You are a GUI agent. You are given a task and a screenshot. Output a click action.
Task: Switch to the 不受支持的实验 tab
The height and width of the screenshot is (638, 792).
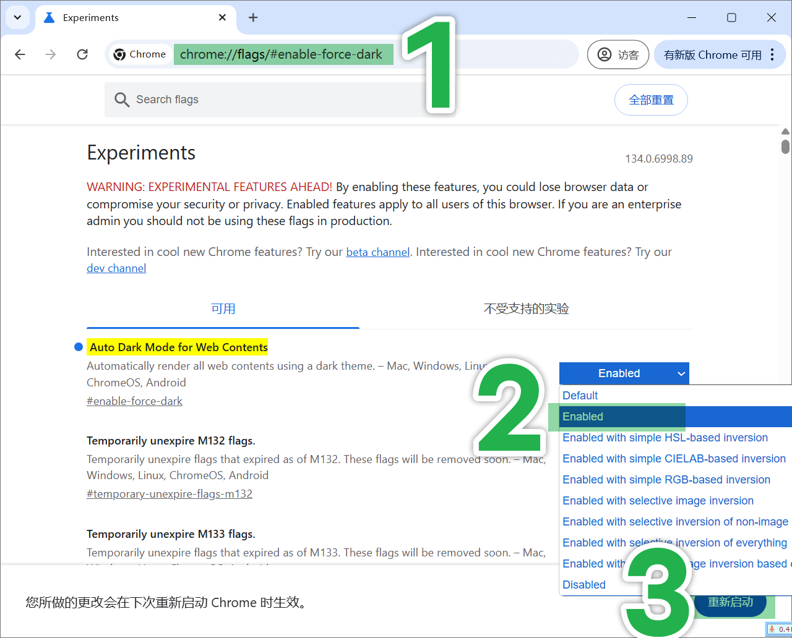click(x=526, y=309)
